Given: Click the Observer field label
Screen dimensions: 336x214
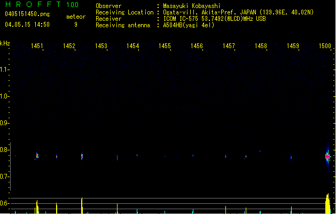Looking at the screenshot, I should 108,6.
